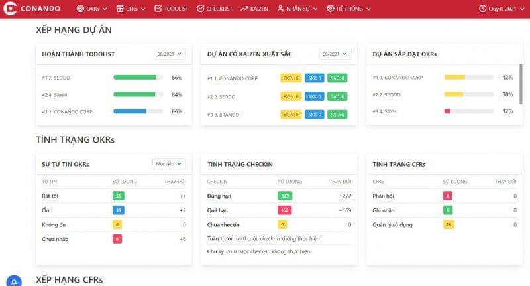
Task: Click the quarter clock icon
Action: pos(483,9)
